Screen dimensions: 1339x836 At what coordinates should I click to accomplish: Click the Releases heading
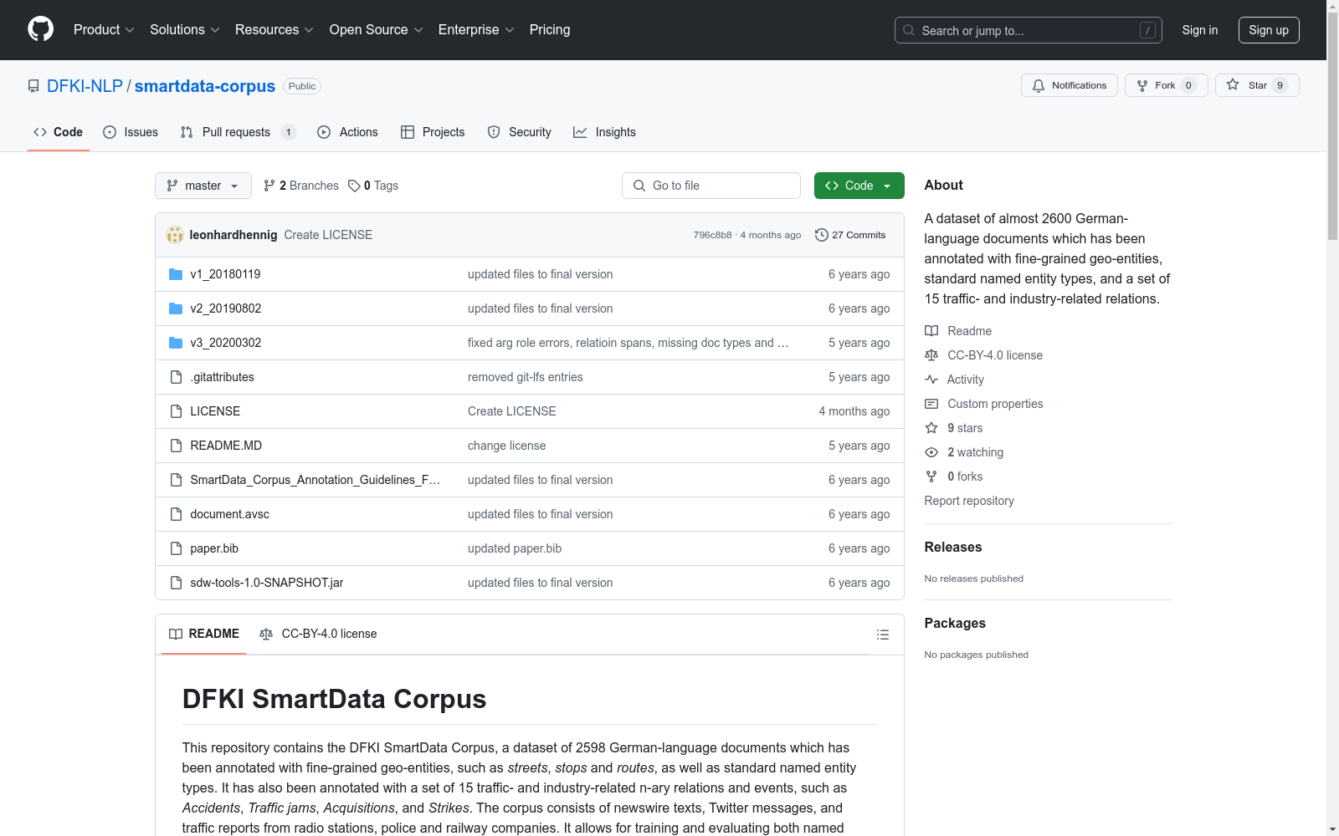pyautogui.click(x=953, y=547)
